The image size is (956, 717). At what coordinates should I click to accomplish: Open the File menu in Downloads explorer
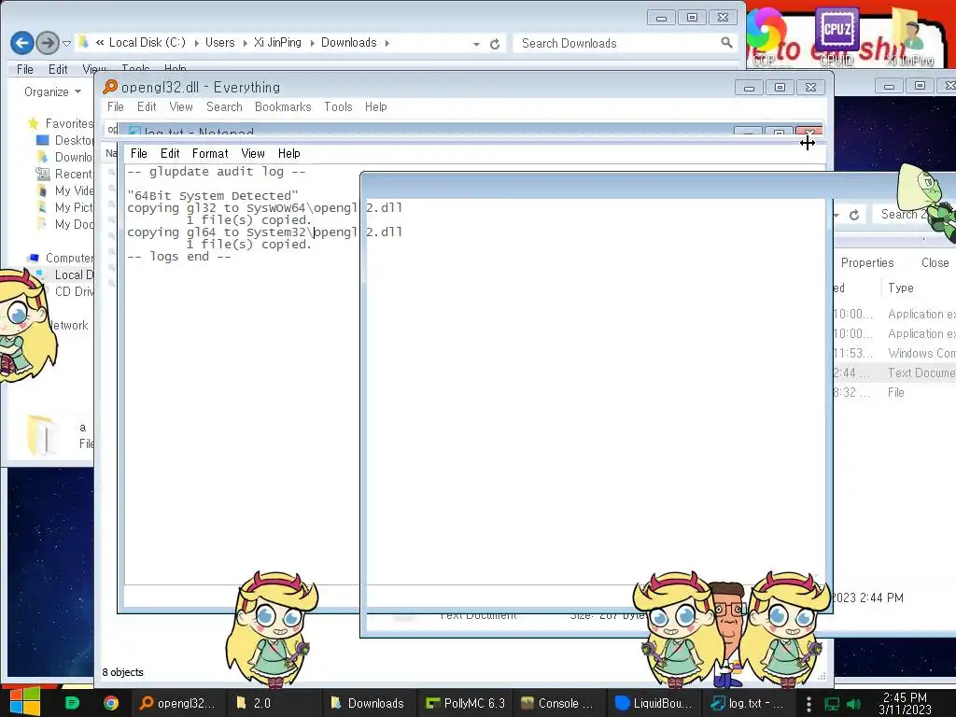[x=25, y=69]
